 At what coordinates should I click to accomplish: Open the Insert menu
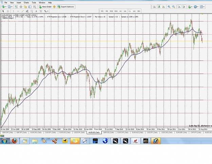pos(19,3)
